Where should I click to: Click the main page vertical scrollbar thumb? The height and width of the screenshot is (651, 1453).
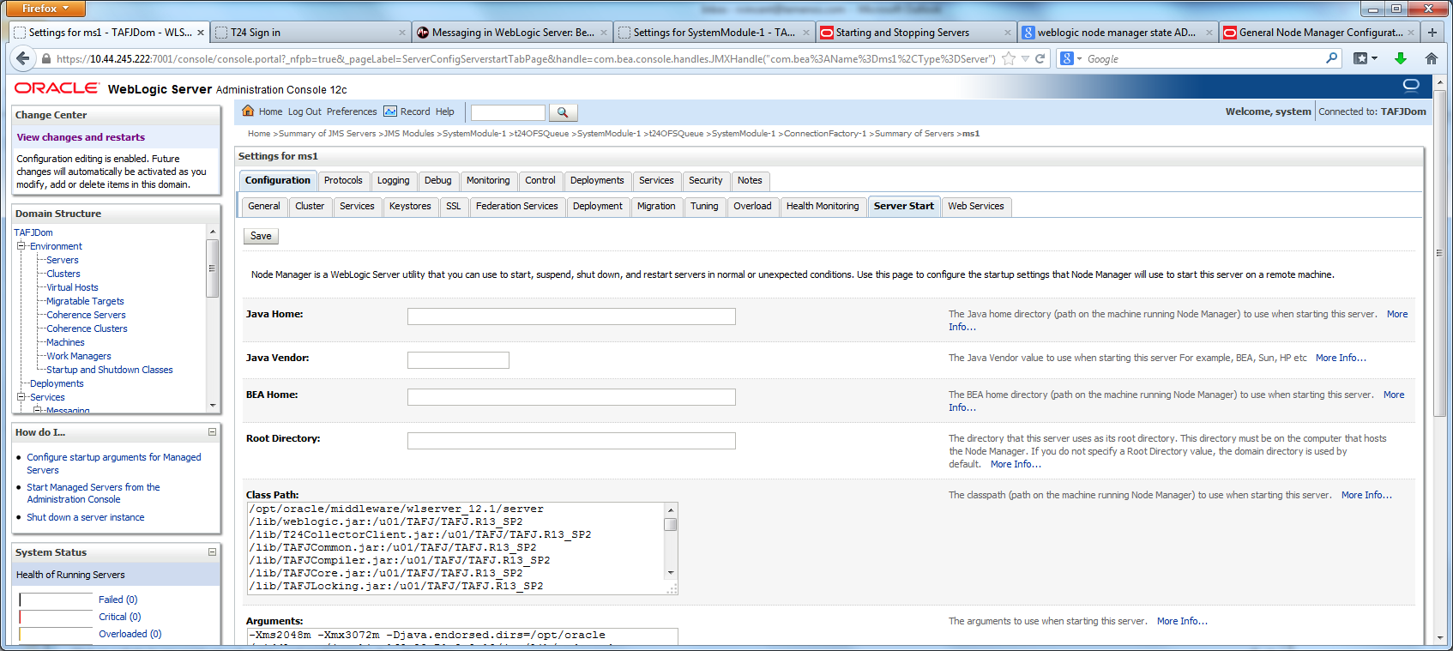[1440, 253]
